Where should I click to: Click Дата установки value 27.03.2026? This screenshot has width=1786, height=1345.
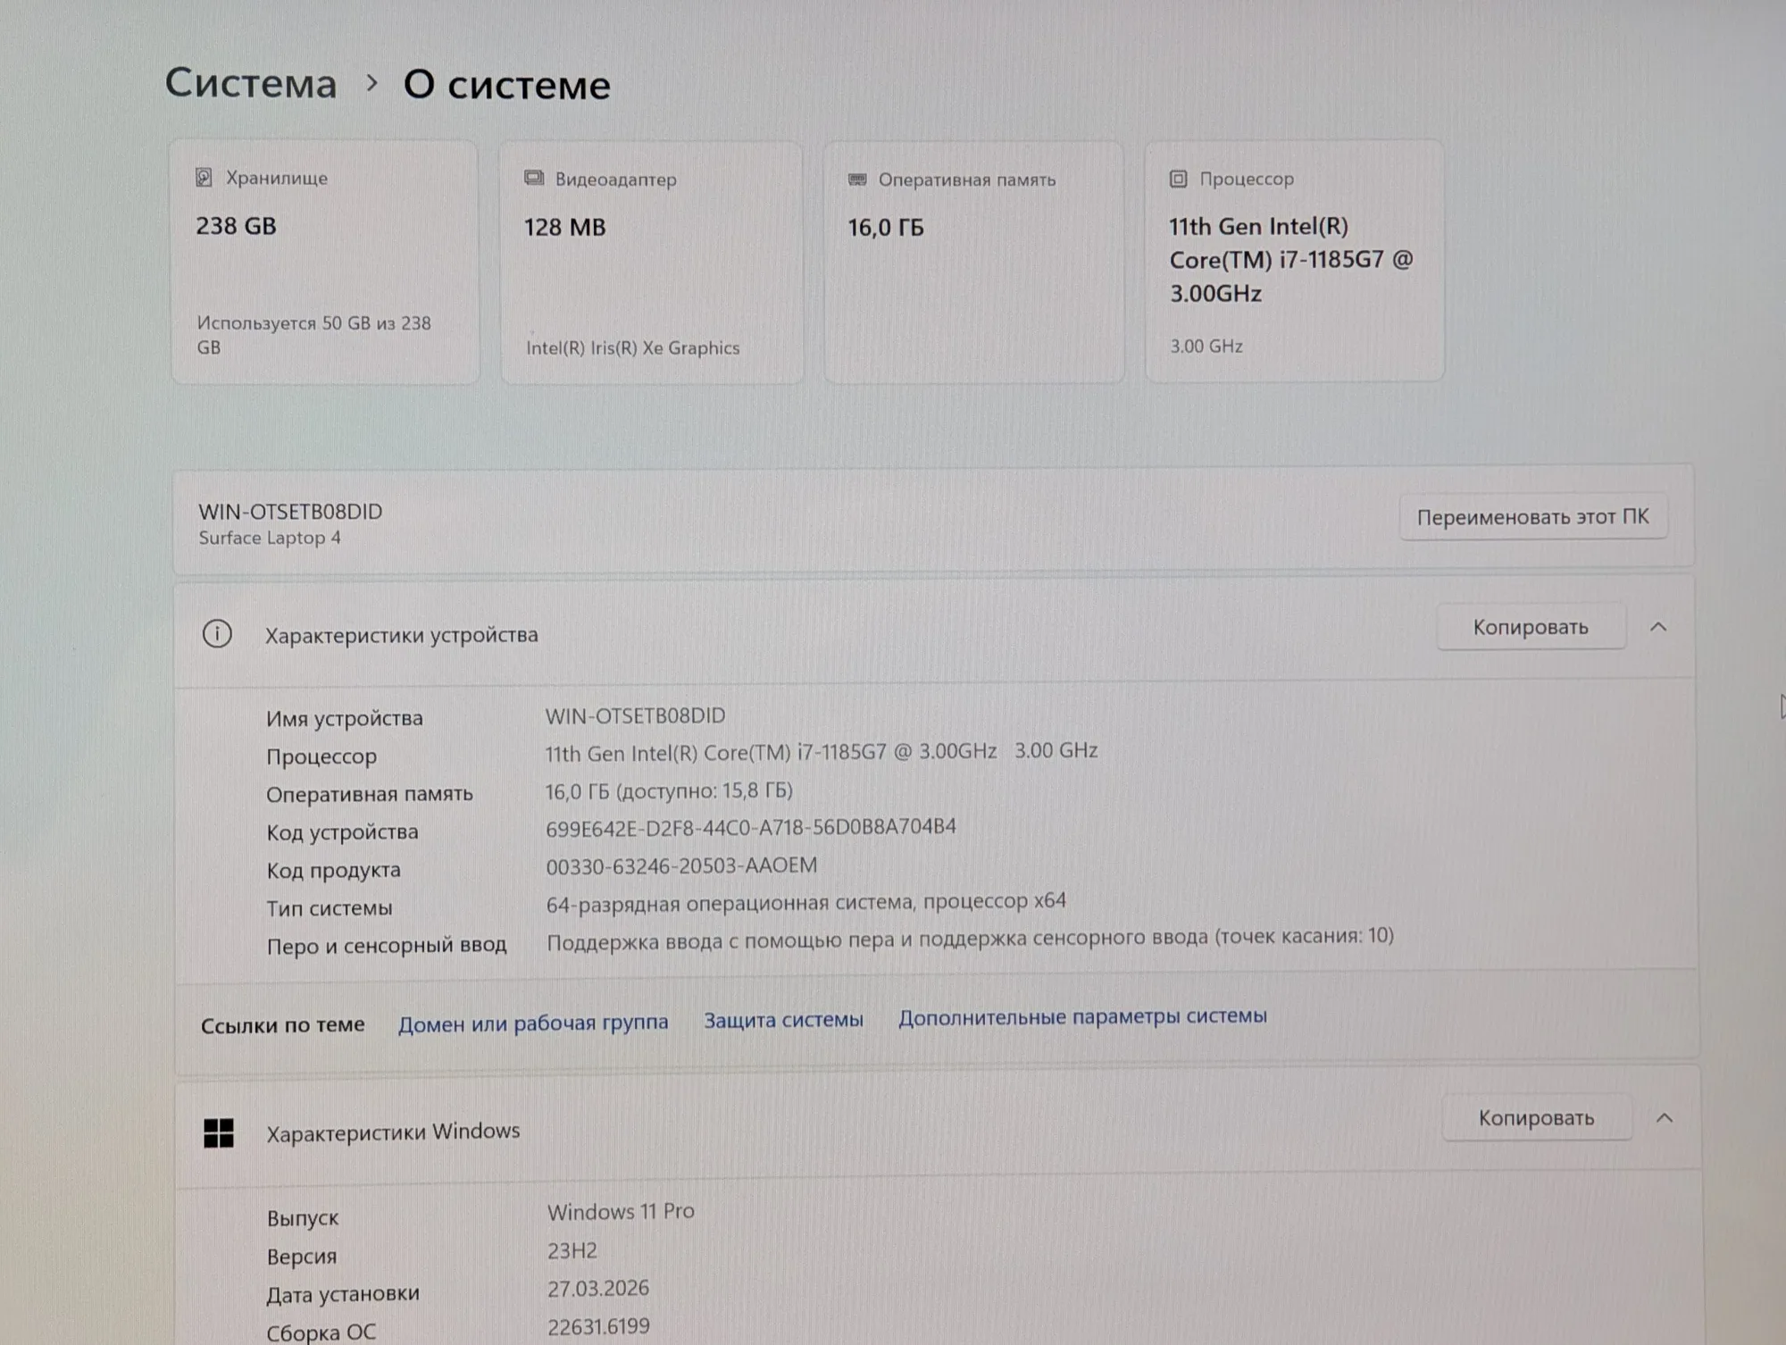click(598, 1288)
